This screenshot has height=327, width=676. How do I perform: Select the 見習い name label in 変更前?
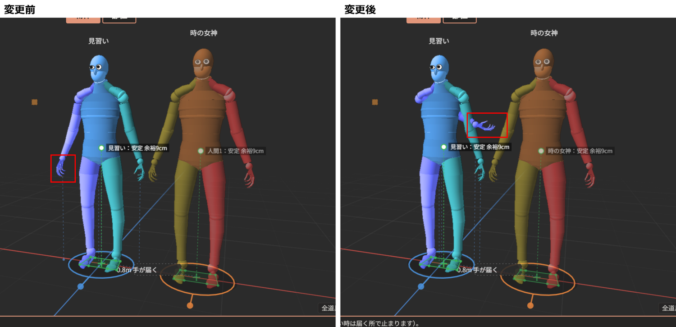98,41
